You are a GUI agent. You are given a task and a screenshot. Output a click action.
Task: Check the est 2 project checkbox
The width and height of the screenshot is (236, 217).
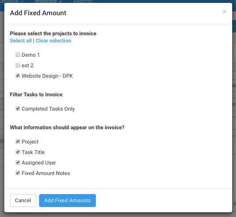click(18, 65)
